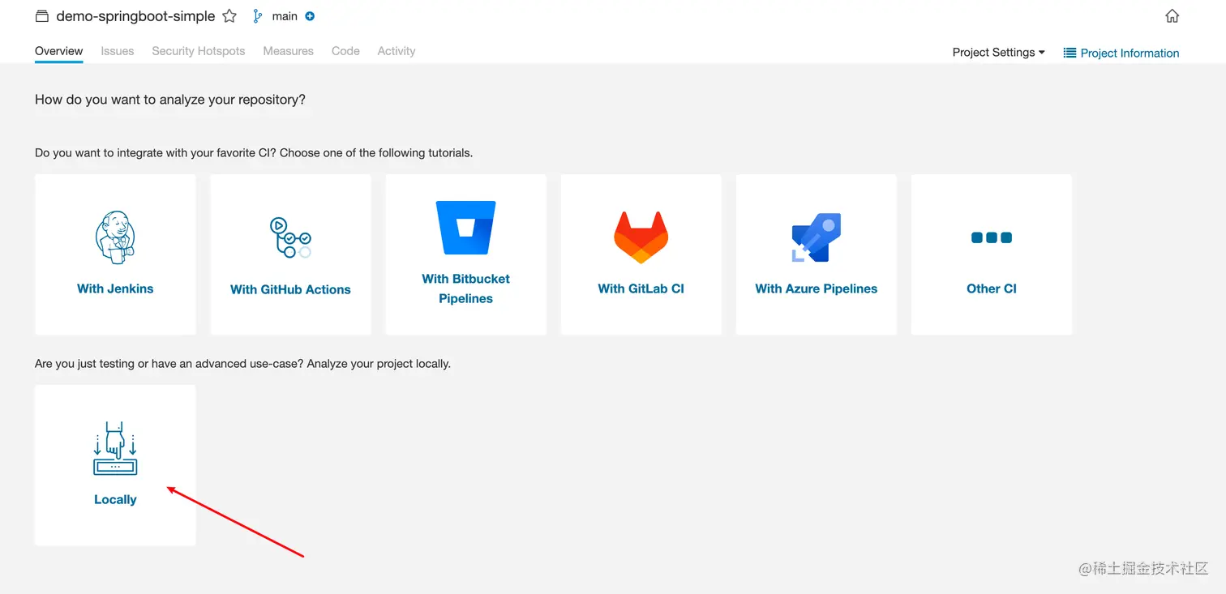Screen dimensions: 1226x594
Task: Switch to the Issues tab
Action: point(118,51)
